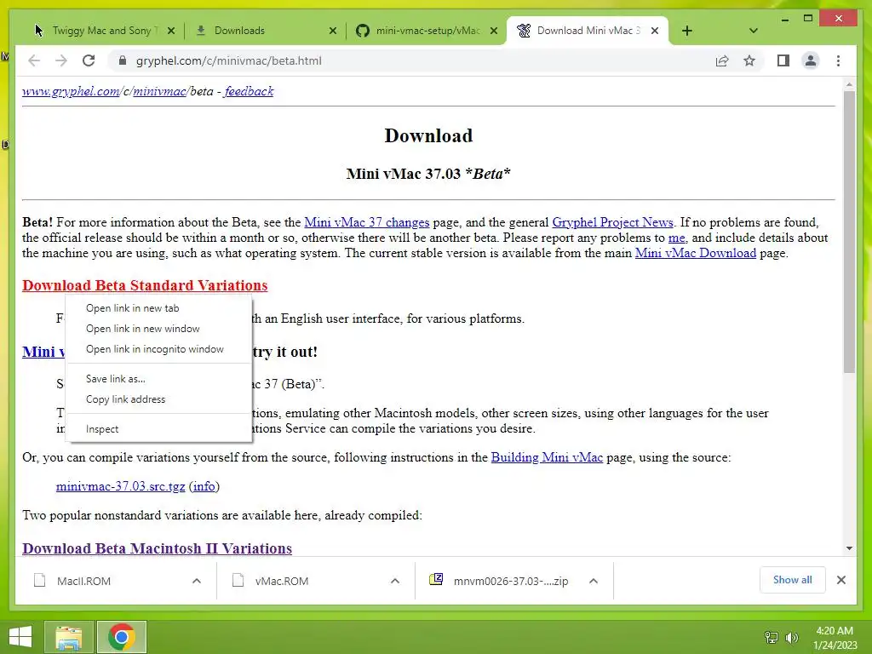Open vMac.ROM download item
The height and width of the screenshot is (654, 872).
pos(281,581)
